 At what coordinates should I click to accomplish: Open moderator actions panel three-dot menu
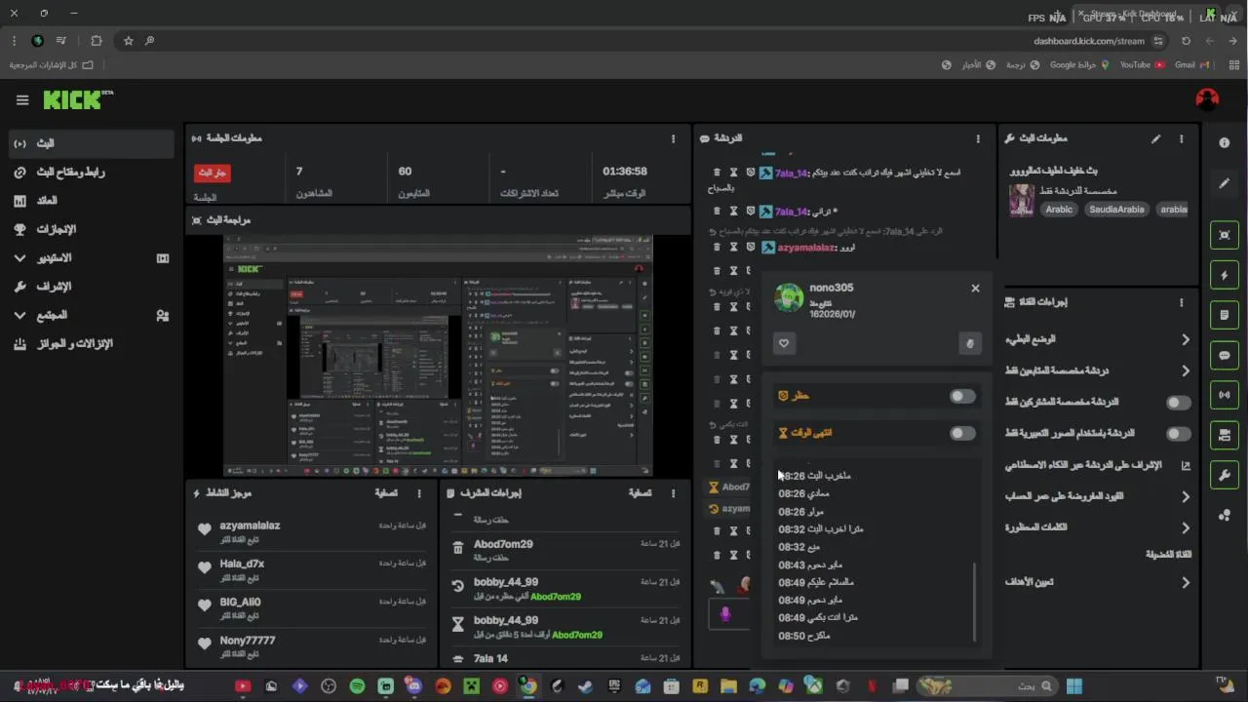point(673,493)
